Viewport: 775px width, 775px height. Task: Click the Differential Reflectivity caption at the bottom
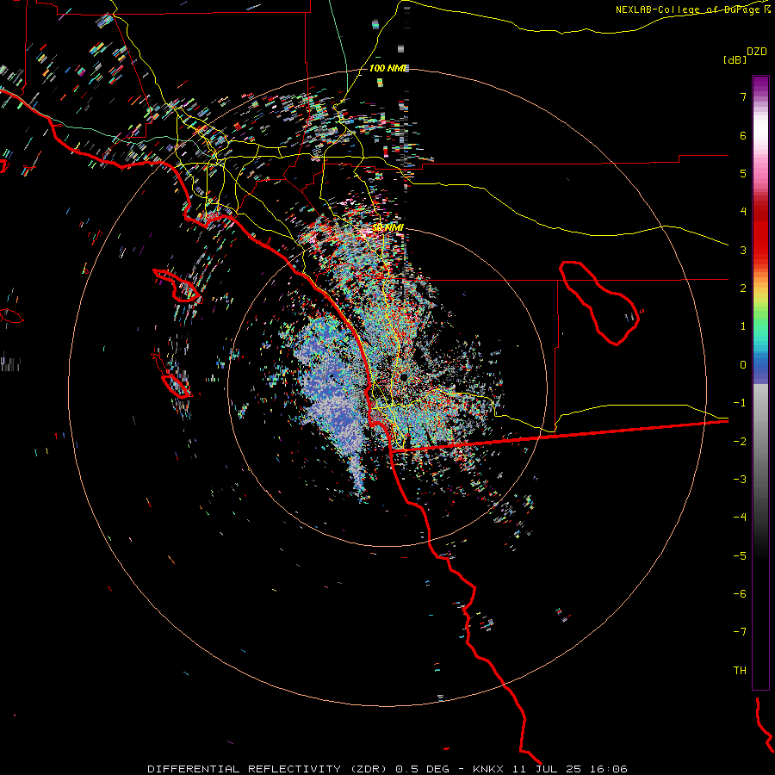pyautogui.click(x=387, y=769)
